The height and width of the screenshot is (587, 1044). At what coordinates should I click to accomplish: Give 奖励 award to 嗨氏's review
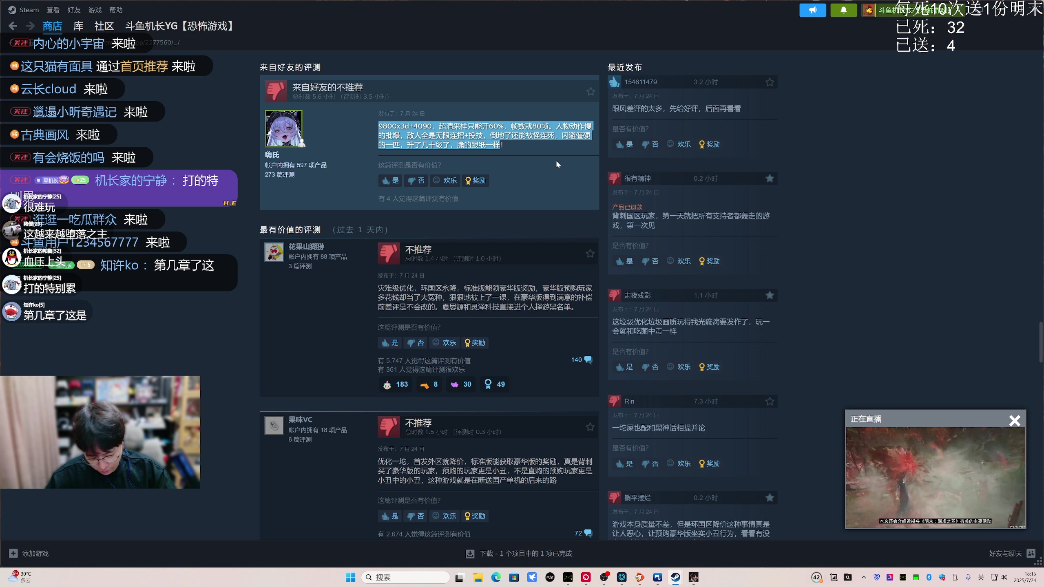coord(476,181)
